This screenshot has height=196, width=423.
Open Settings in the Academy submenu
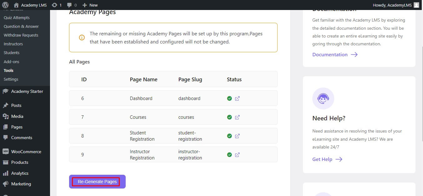11,79
